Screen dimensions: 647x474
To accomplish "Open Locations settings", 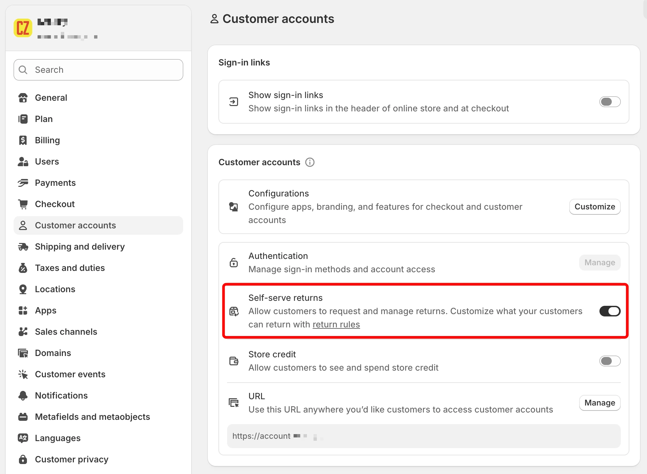I will tap(98, 289).
